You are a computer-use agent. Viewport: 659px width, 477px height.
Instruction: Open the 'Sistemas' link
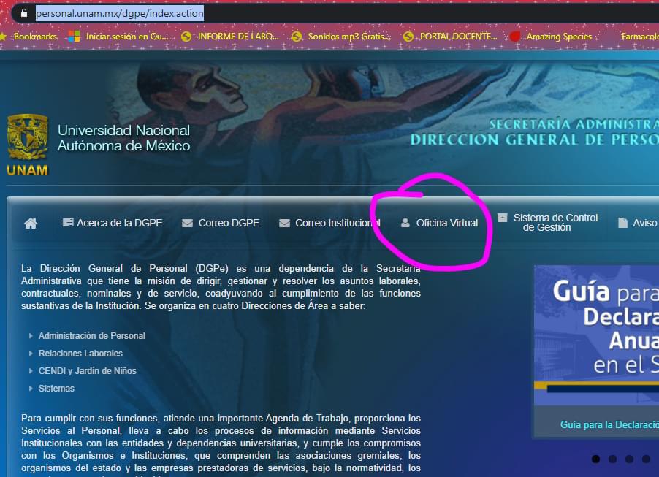(x=56, y=389)
